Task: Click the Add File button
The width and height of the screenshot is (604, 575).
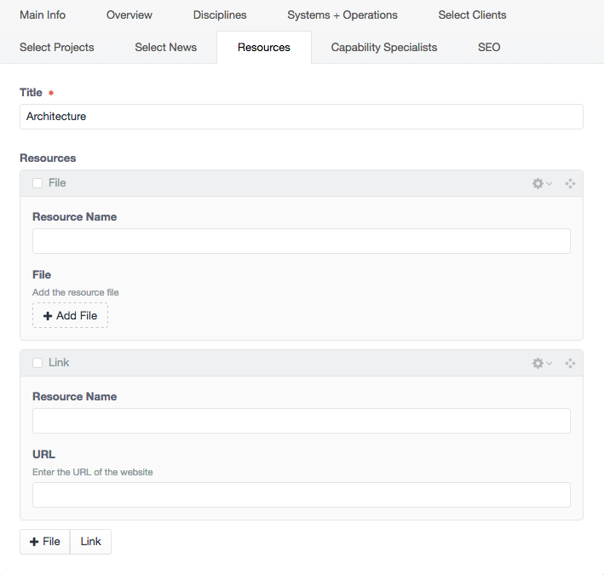Action: tap(70, 315)
